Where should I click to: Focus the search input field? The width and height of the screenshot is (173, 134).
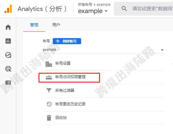click(x=152, y=9)
